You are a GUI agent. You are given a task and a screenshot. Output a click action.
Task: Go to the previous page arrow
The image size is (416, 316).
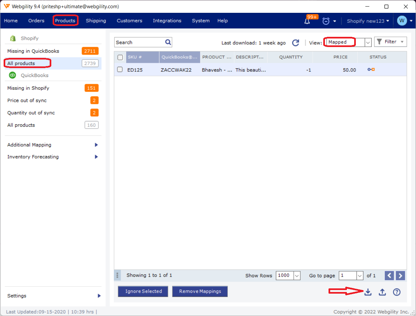pyautogui.click(x=389, y=276)
